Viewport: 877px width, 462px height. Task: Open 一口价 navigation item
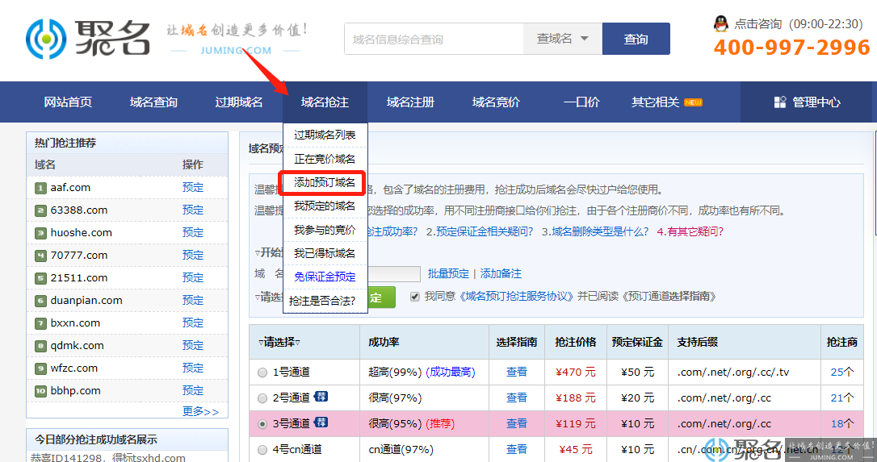click(x=581, y=102)
